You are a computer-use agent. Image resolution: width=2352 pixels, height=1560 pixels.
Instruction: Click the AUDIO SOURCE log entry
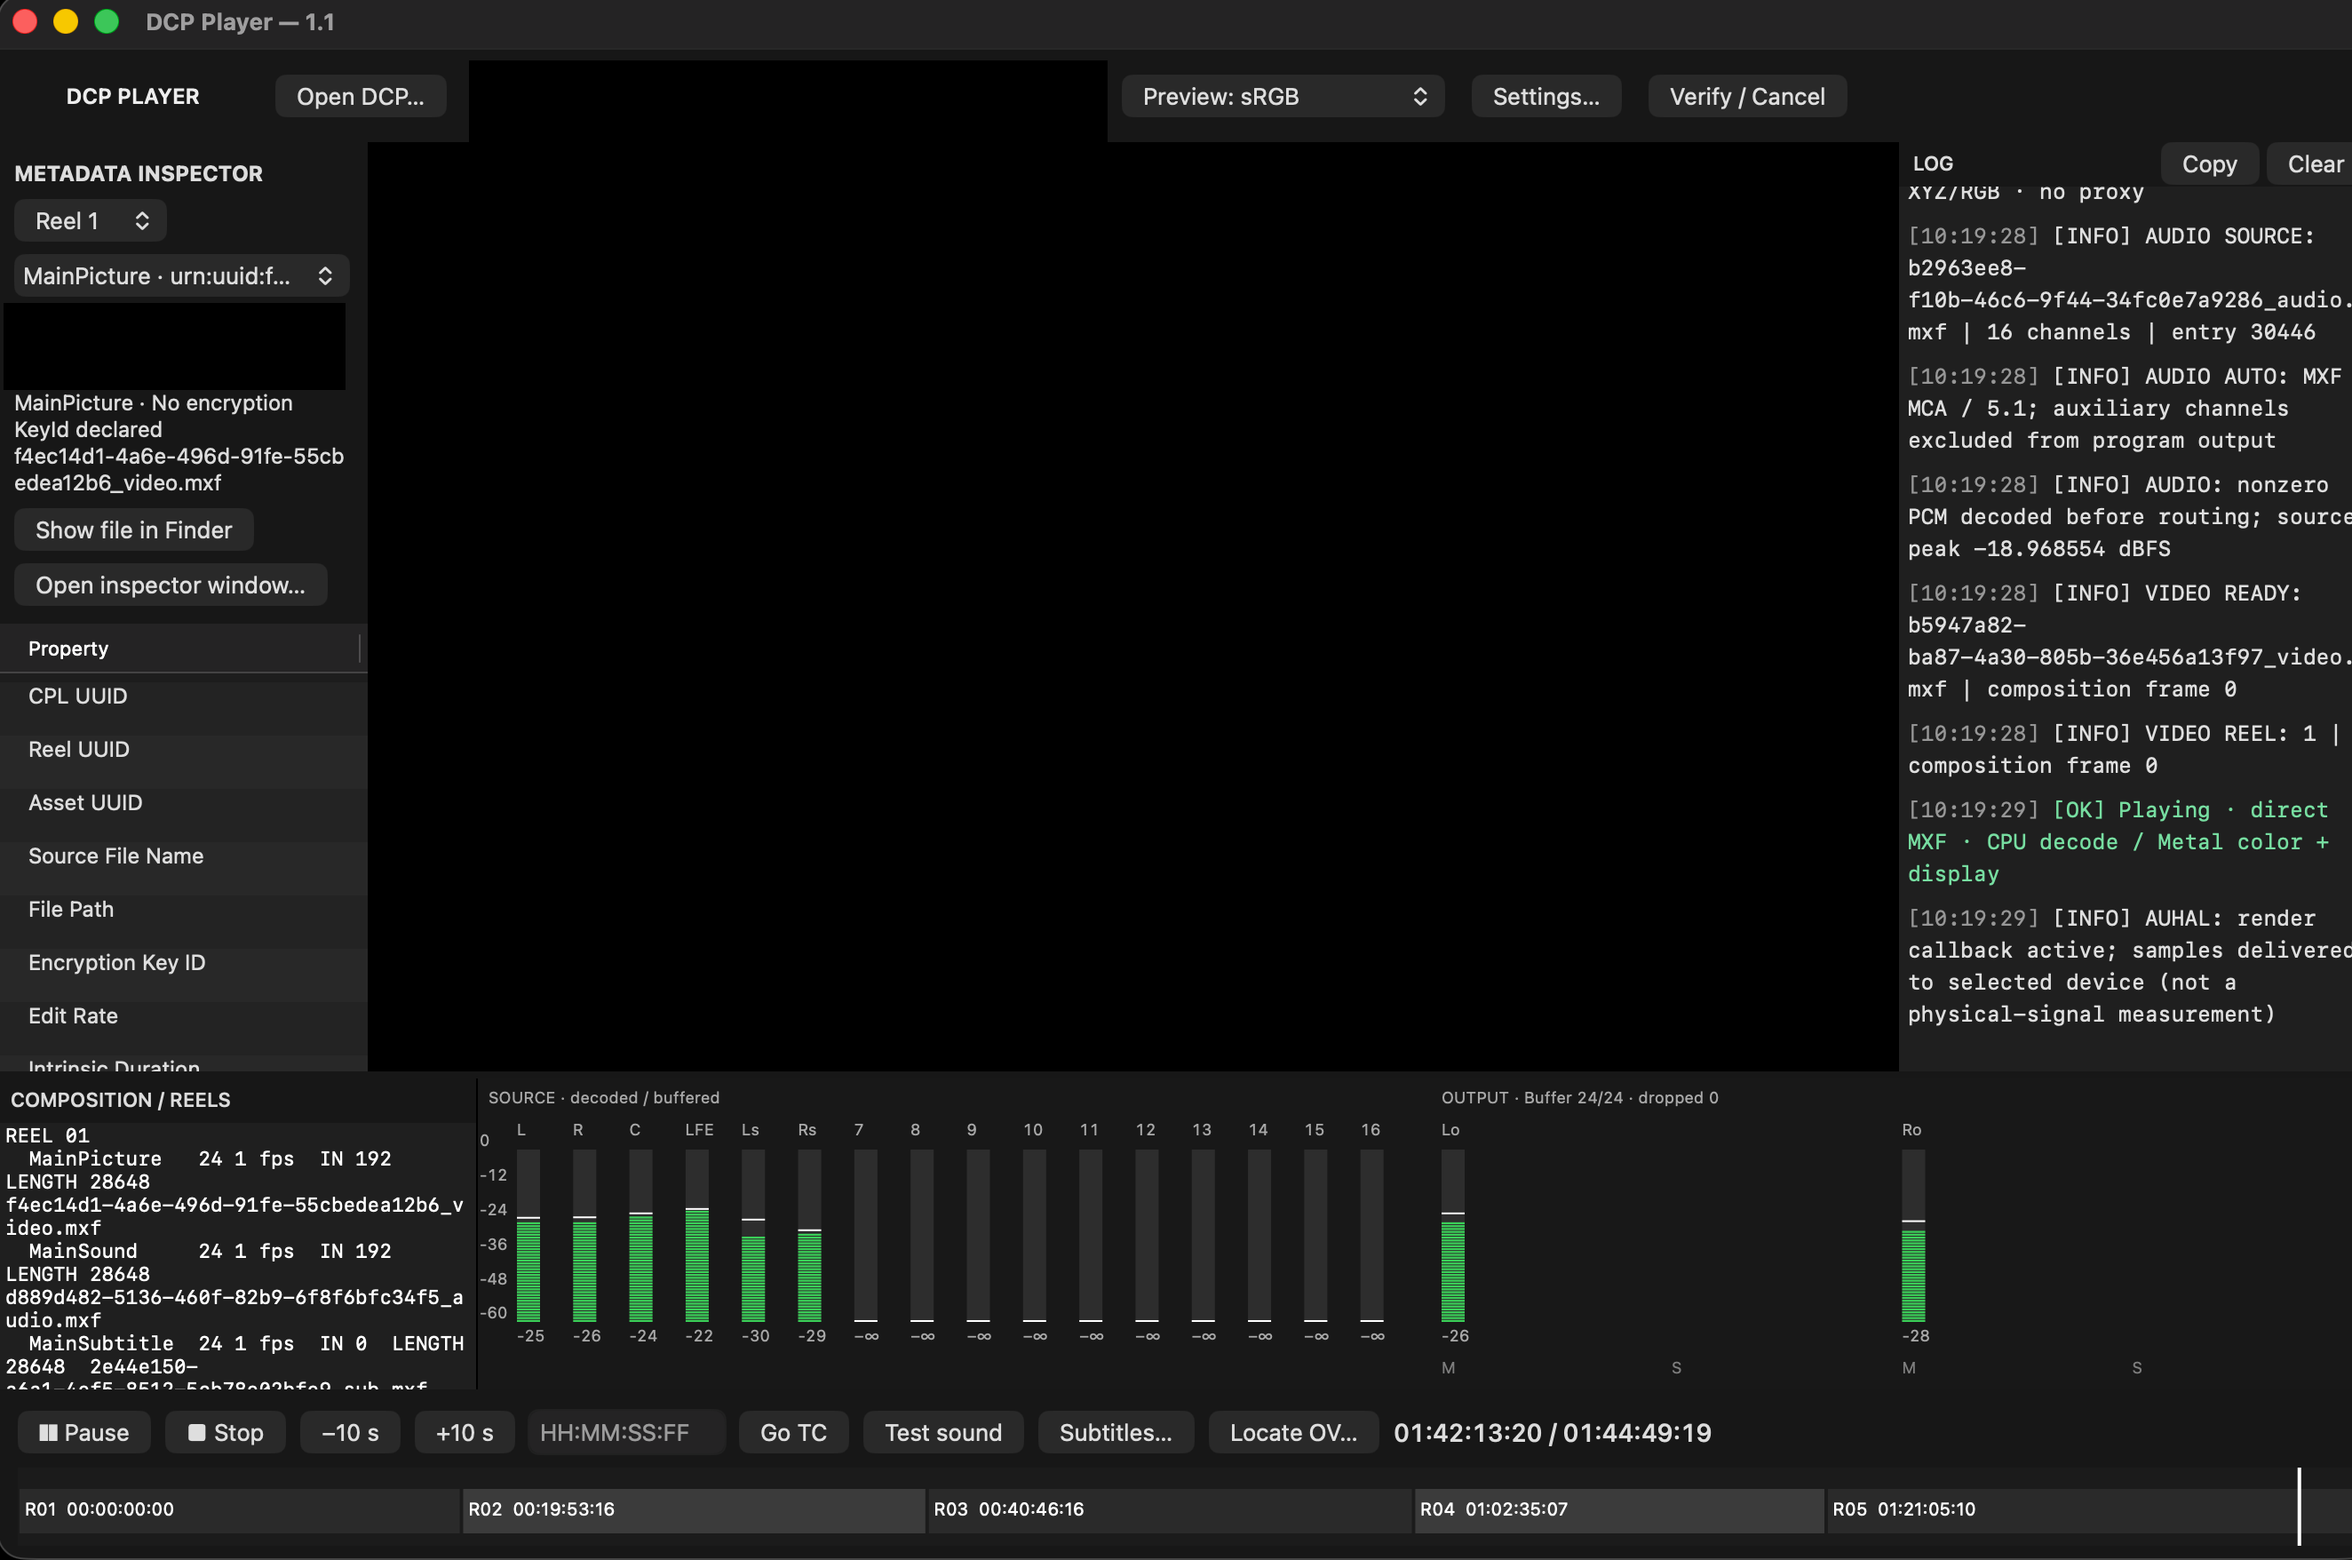click(x=2128, y=283)
